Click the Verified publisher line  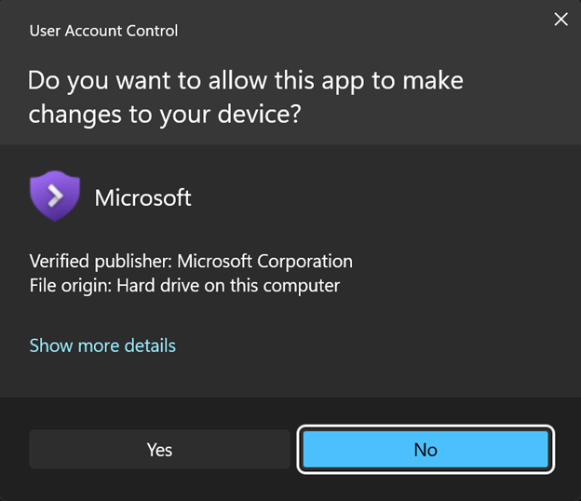point(191,261)
